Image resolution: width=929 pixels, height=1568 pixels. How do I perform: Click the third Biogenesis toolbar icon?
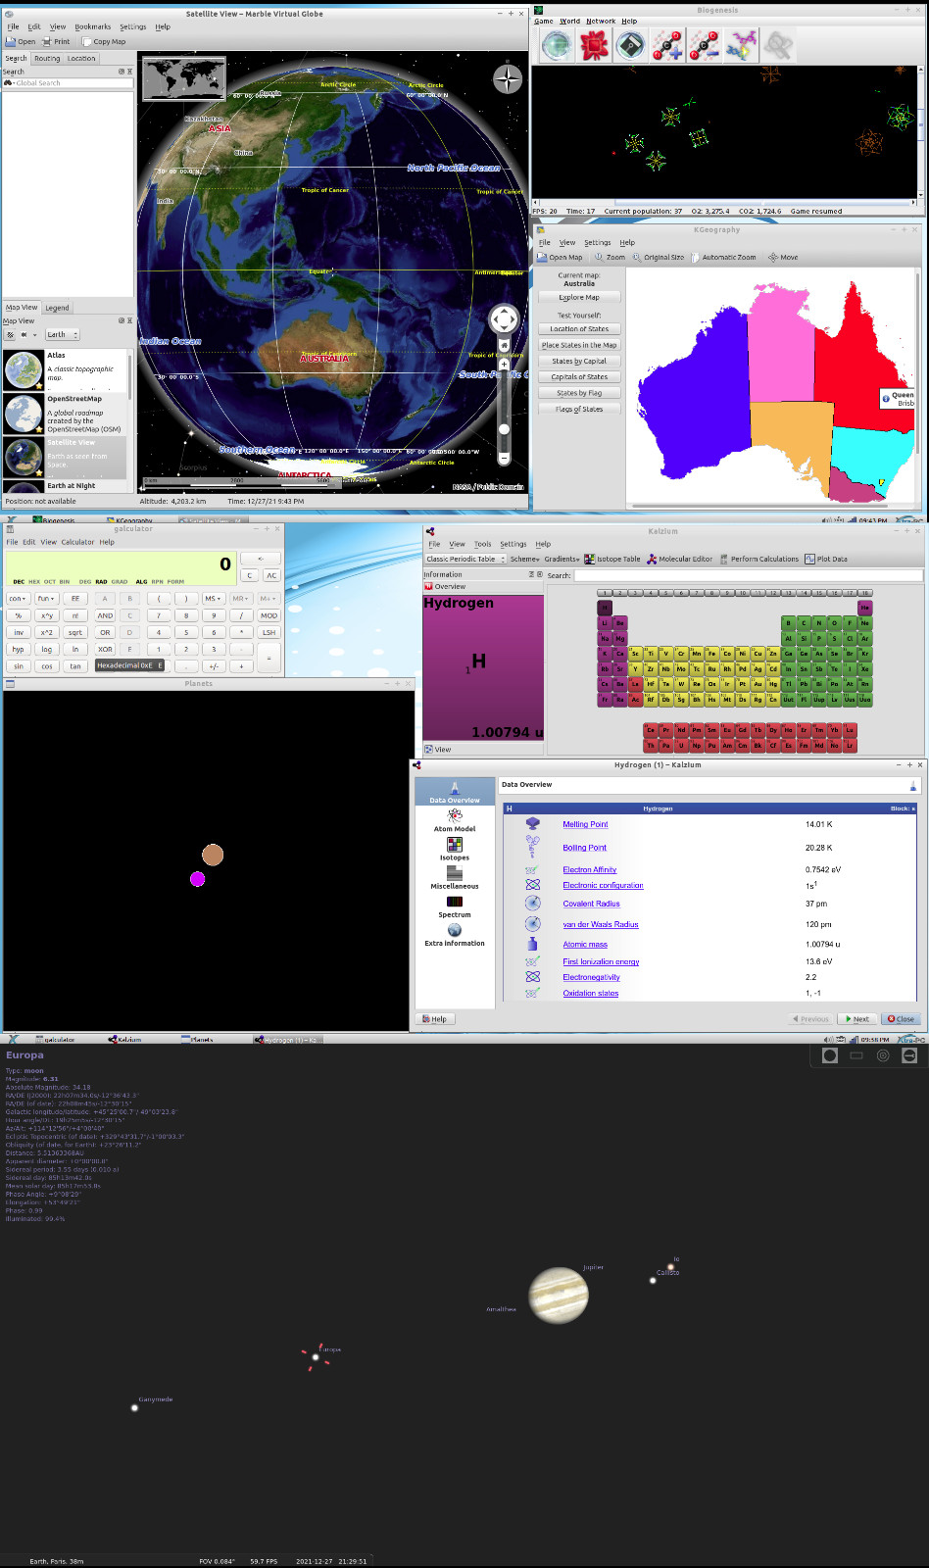631,45
